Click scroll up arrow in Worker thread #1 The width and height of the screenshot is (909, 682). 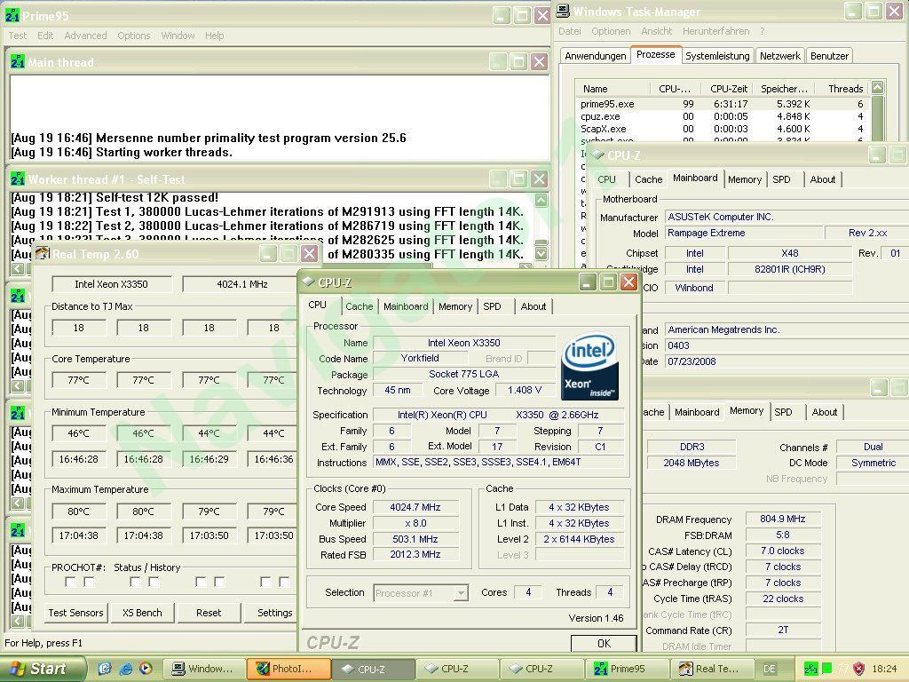pos(541,200)
